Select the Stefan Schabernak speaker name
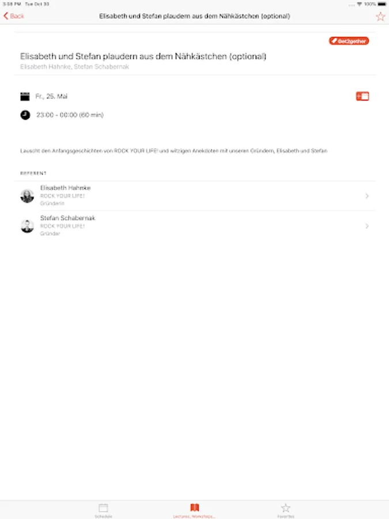Viewport: 389px width, 519px height. click(x=68, y=218)
